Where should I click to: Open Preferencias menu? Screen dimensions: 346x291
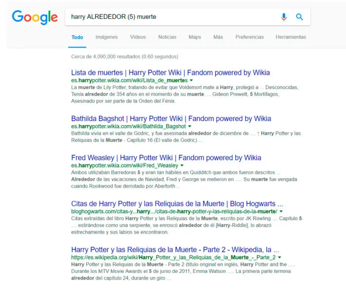pyautogui.click(x=250, y=37)
